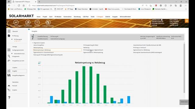Screen dimensions: 195x109
Task: Click the ribbon right arrow chevron
Action: click(150, 23)
